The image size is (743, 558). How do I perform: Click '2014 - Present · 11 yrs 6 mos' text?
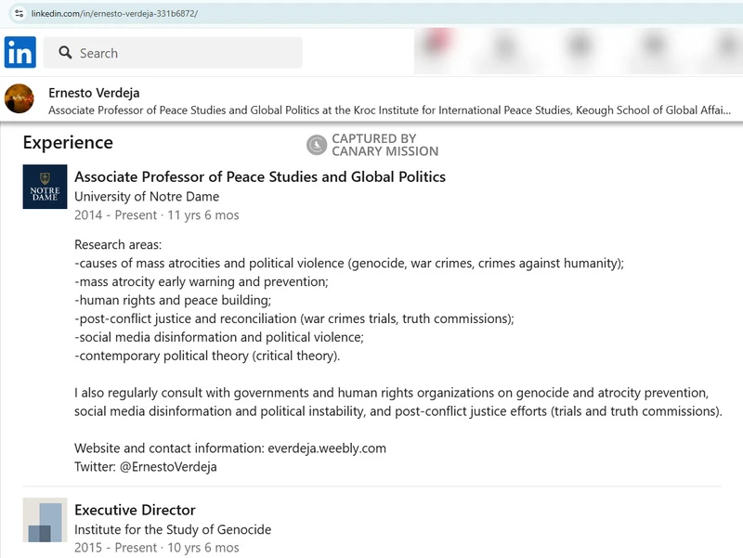click(157, 215)
